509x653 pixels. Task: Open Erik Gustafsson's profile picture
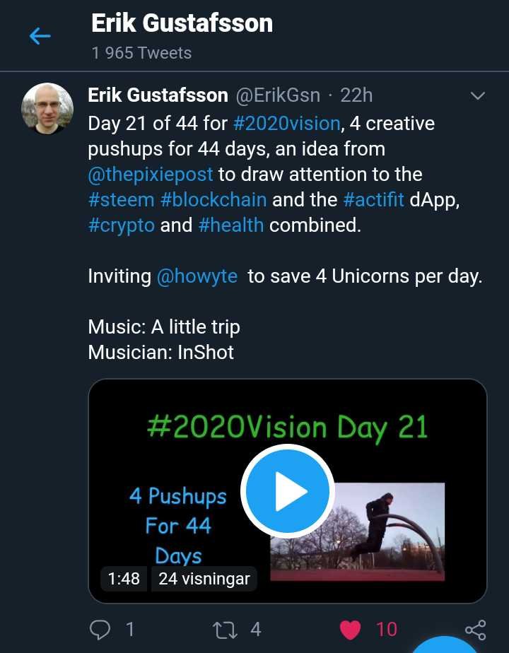[x=47, y=109]
